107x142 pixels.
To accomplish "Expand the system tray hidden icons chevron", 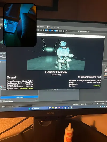I will [98, 106].
